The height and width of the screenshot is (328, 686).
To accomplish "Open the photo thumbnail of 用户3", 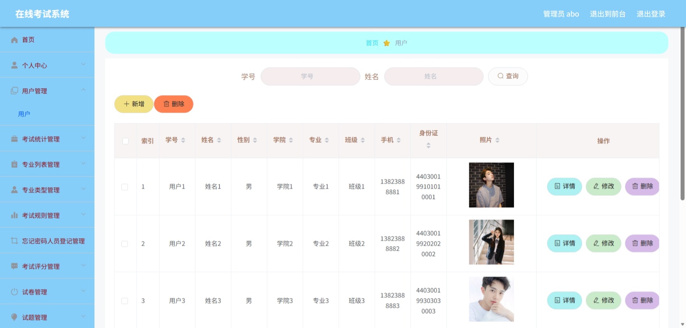I will click(491, 299).
